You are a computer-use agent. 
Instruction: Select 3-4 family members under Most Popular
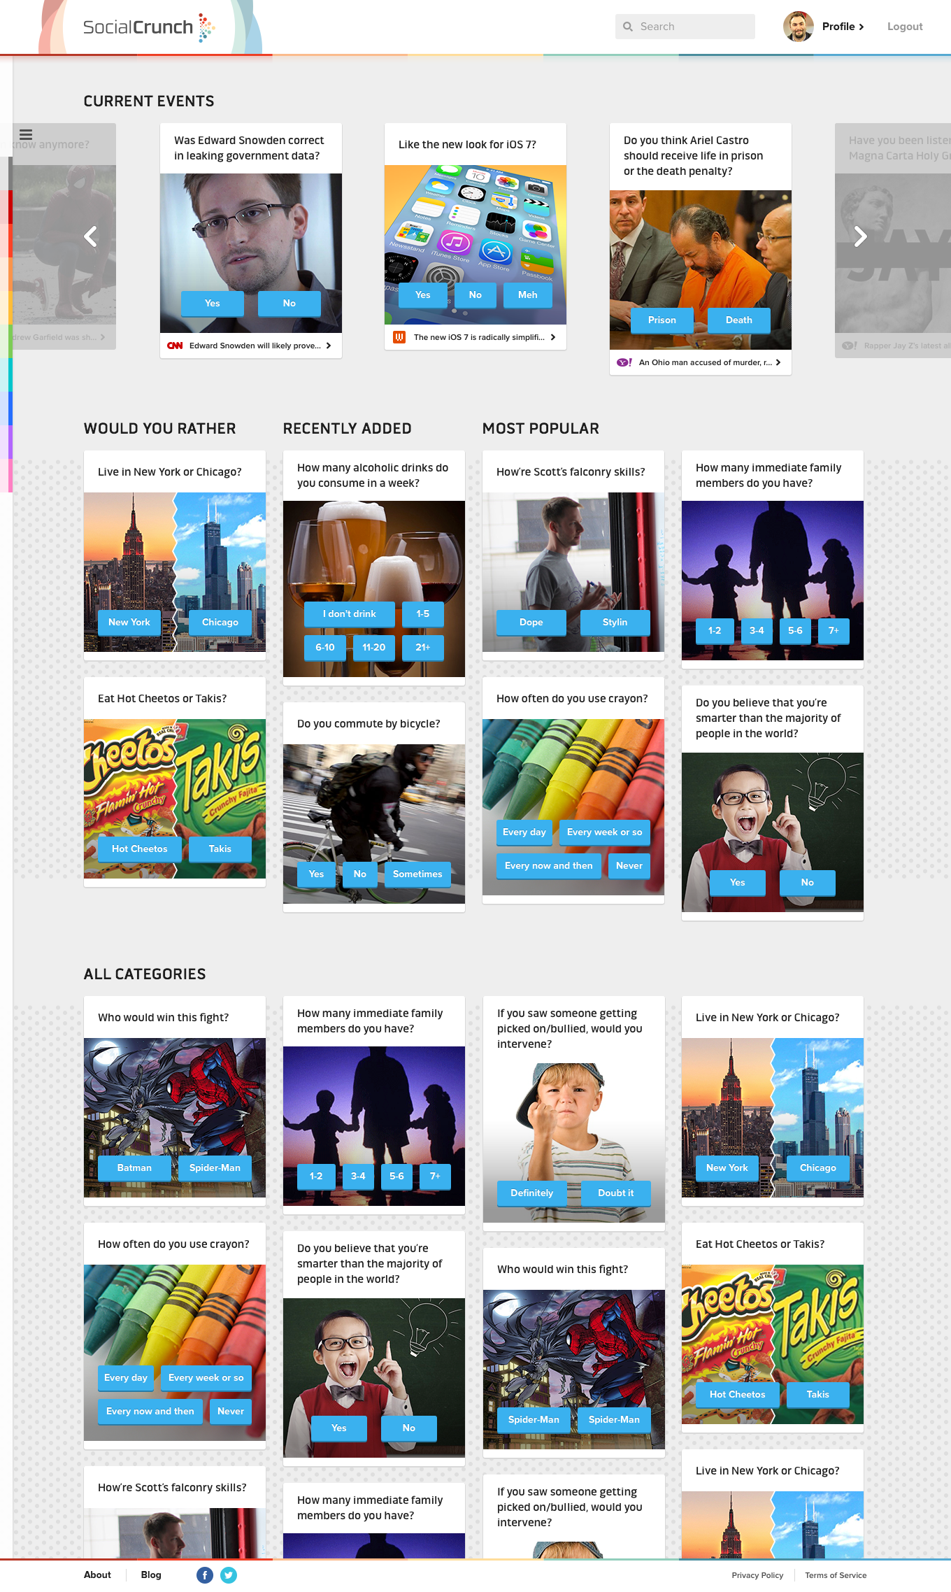(x=757, y=631)
